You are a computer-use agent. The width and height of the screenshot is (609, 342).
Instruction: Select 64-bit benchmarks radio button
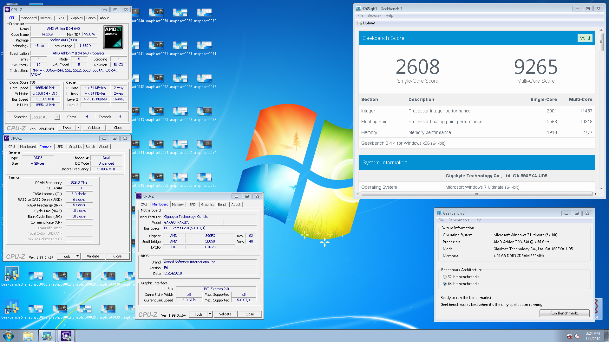(x=445, y=284)
